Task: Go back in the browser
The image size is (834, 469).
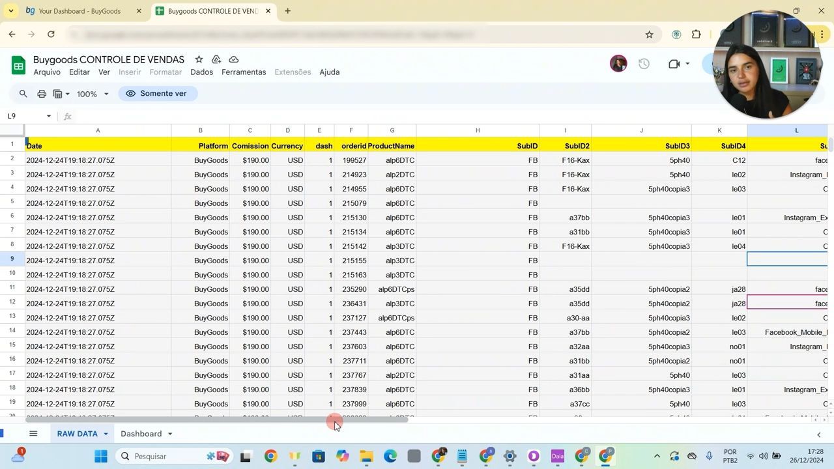Action: (12, 34)
